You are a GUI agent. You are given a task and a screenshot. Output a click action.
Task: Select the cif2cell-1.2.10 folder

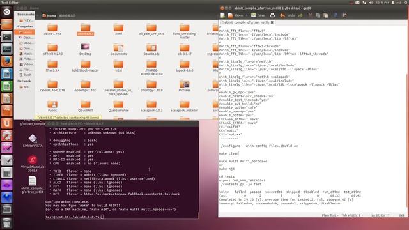[x=52, y=49]
